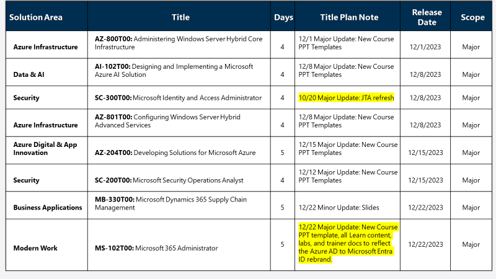Image resolution: width=496 pixels, height=279 pixels.
Task: Click highlighted "12/22 Major Update" Entra ID rebrand note
Action: click(x=348, y=243)
